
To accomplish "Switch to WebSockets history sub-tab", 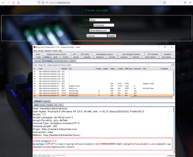I will click(x=61, y=61).
